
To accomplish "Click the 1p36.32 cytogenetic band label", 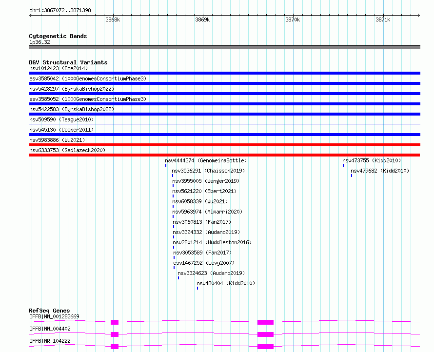I will coord(39,42).
